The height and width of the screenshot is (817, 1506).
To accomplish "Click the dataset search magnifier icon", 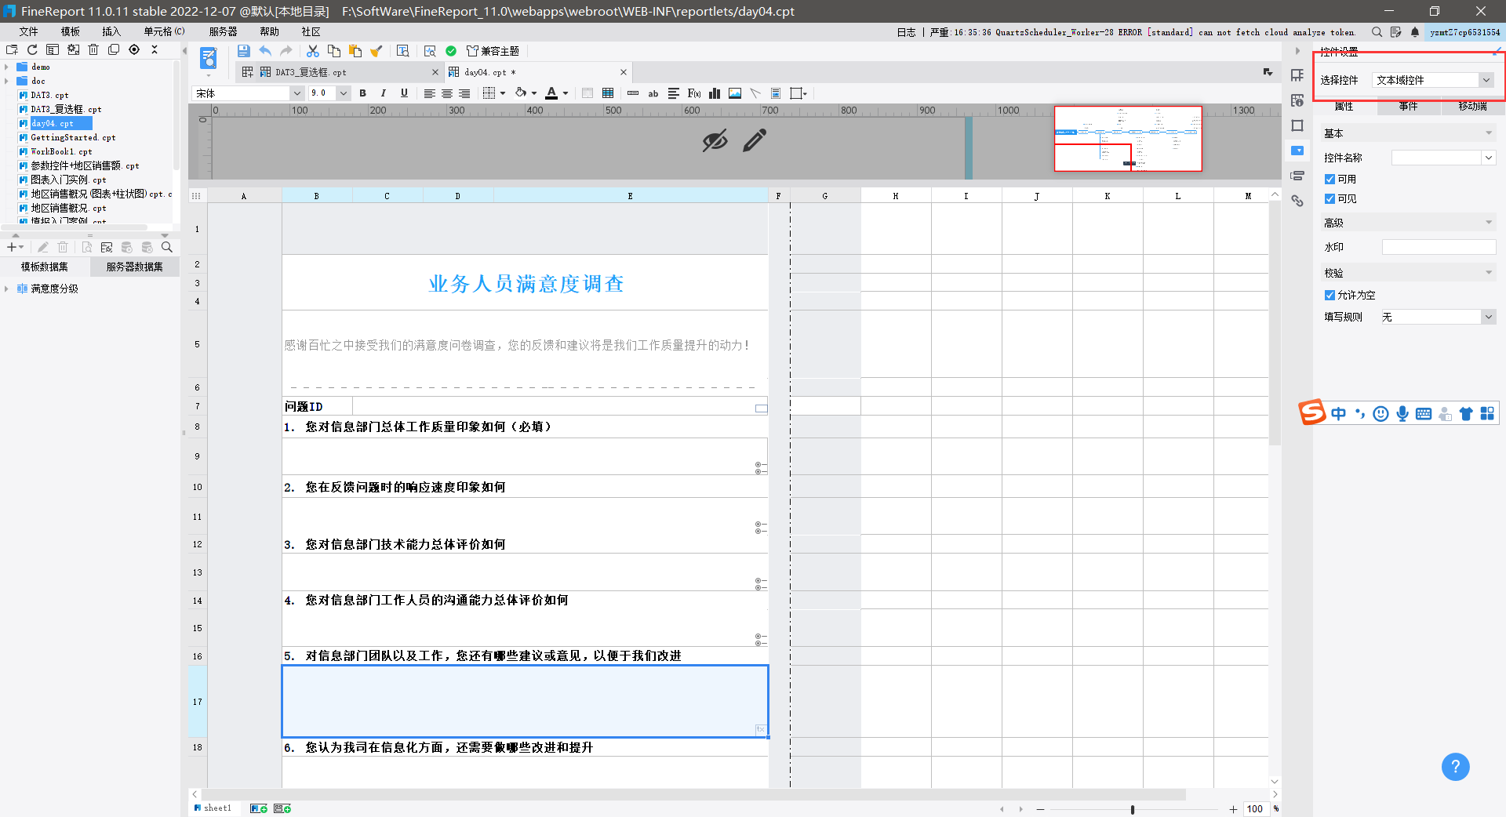I will point(167,247).
